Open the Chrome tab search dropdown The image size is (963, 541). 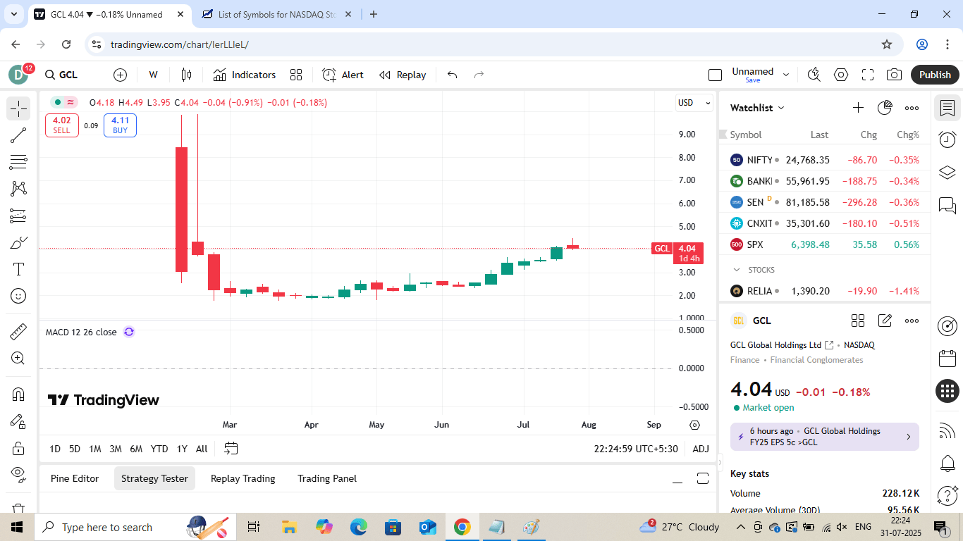(x=14, y=14)
